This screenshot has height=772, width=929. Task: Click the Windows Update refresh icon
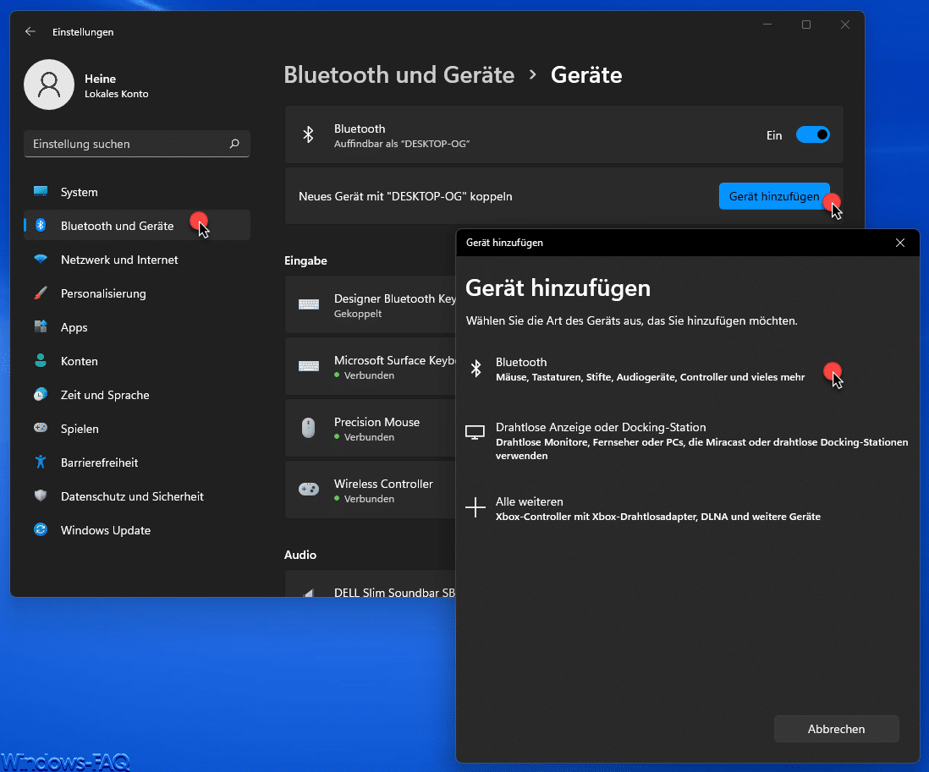[x=41, y=529]
